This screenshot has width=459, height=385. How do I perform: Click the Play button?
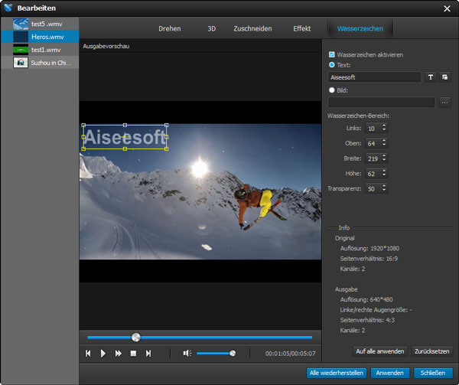point(103,353)
